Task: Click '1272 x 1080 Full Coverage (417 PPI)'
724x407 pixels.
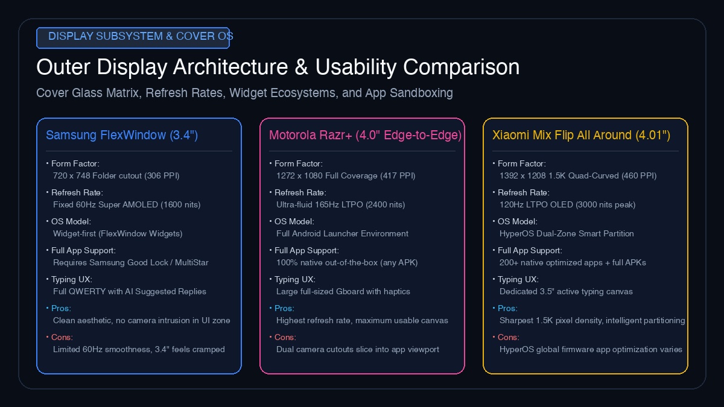Action: 346,175
